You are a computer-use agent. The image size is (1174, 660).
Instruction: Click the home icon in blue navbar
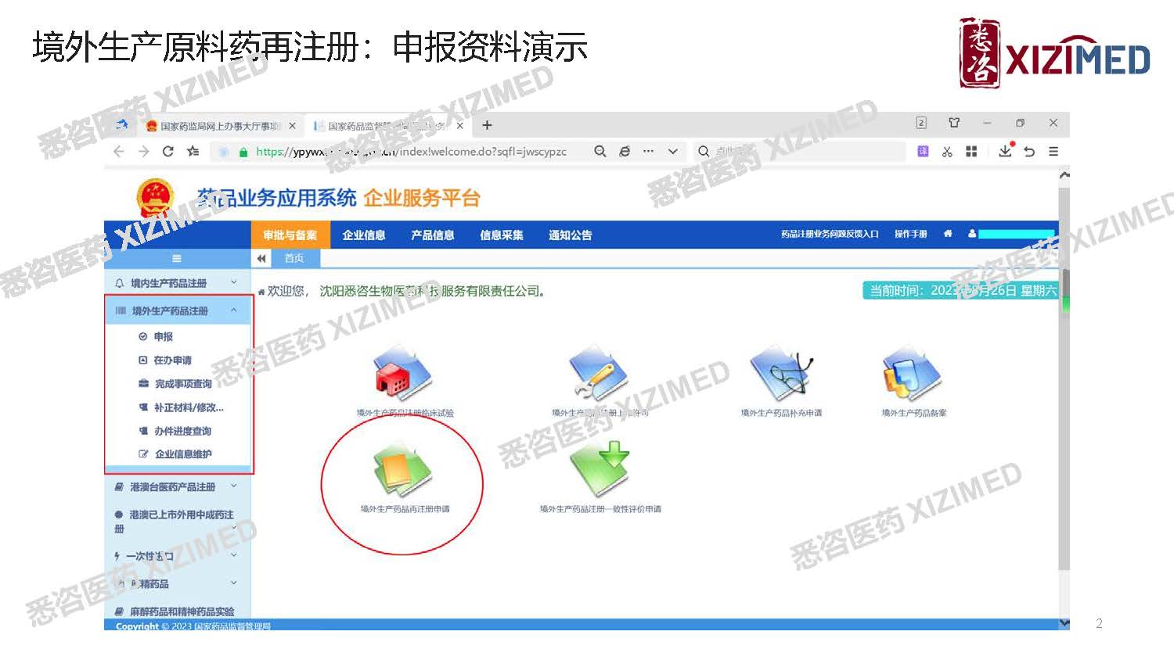click(x=948, y=234)
